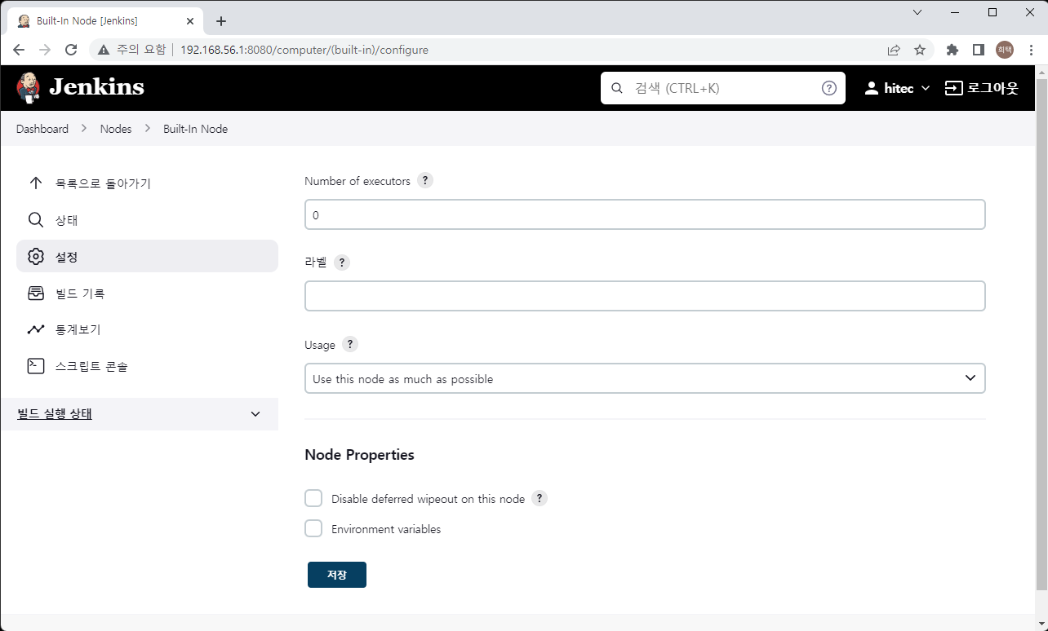Click the browser forward arrow
1048x631 pixels.
(45, 50)
